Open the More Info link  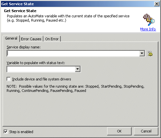coord(148,29)
